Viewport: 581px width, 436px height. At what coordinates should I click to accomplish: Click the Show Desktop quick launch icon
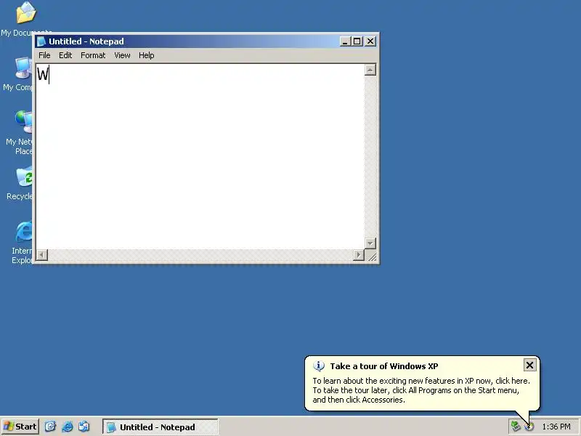point(50,427)
